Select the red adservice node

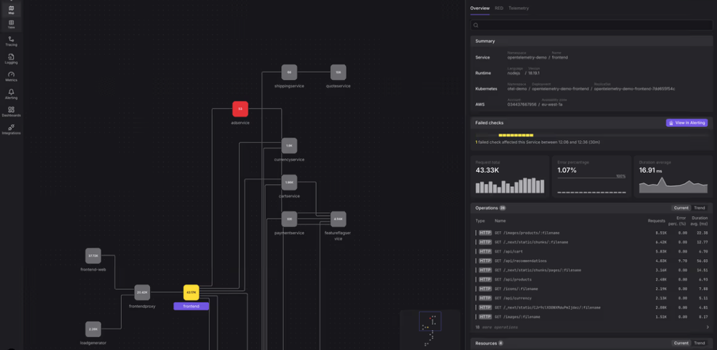tap(240, 109)
